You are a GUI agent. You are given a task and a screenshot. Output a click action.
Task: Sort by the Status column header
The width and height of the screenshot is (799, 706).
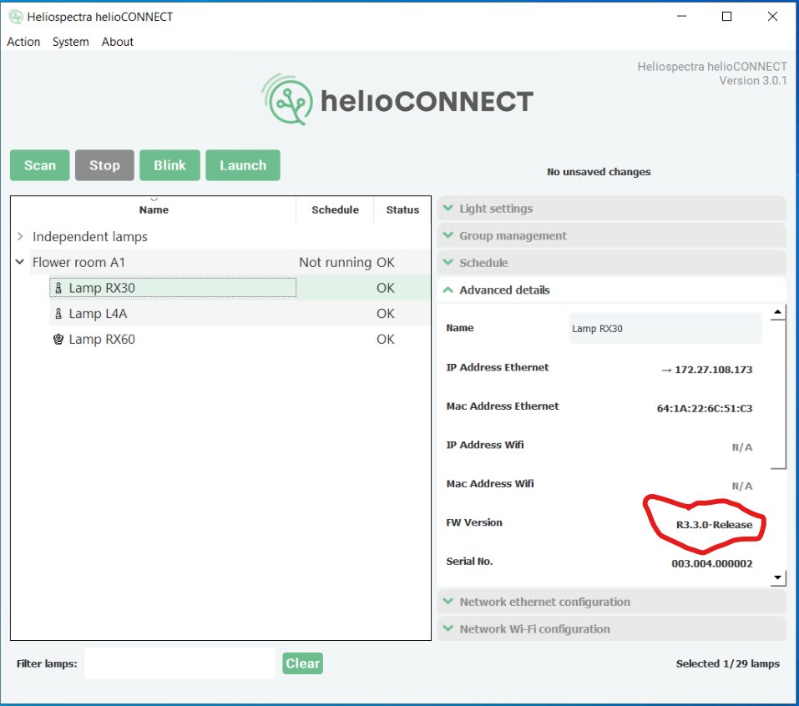click(x=402, y=209)
